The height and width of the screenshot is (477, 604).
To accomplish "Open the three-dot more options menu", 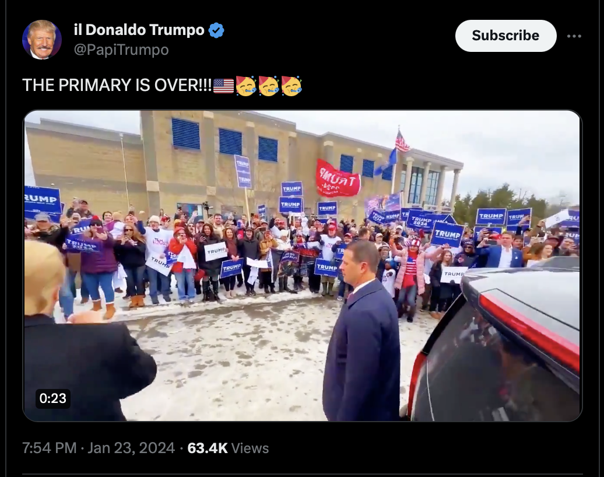I will [574, 36].
